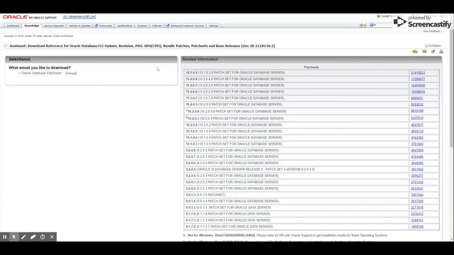Open patch 4547809 for 9.2.0.8

click(417, 151)
